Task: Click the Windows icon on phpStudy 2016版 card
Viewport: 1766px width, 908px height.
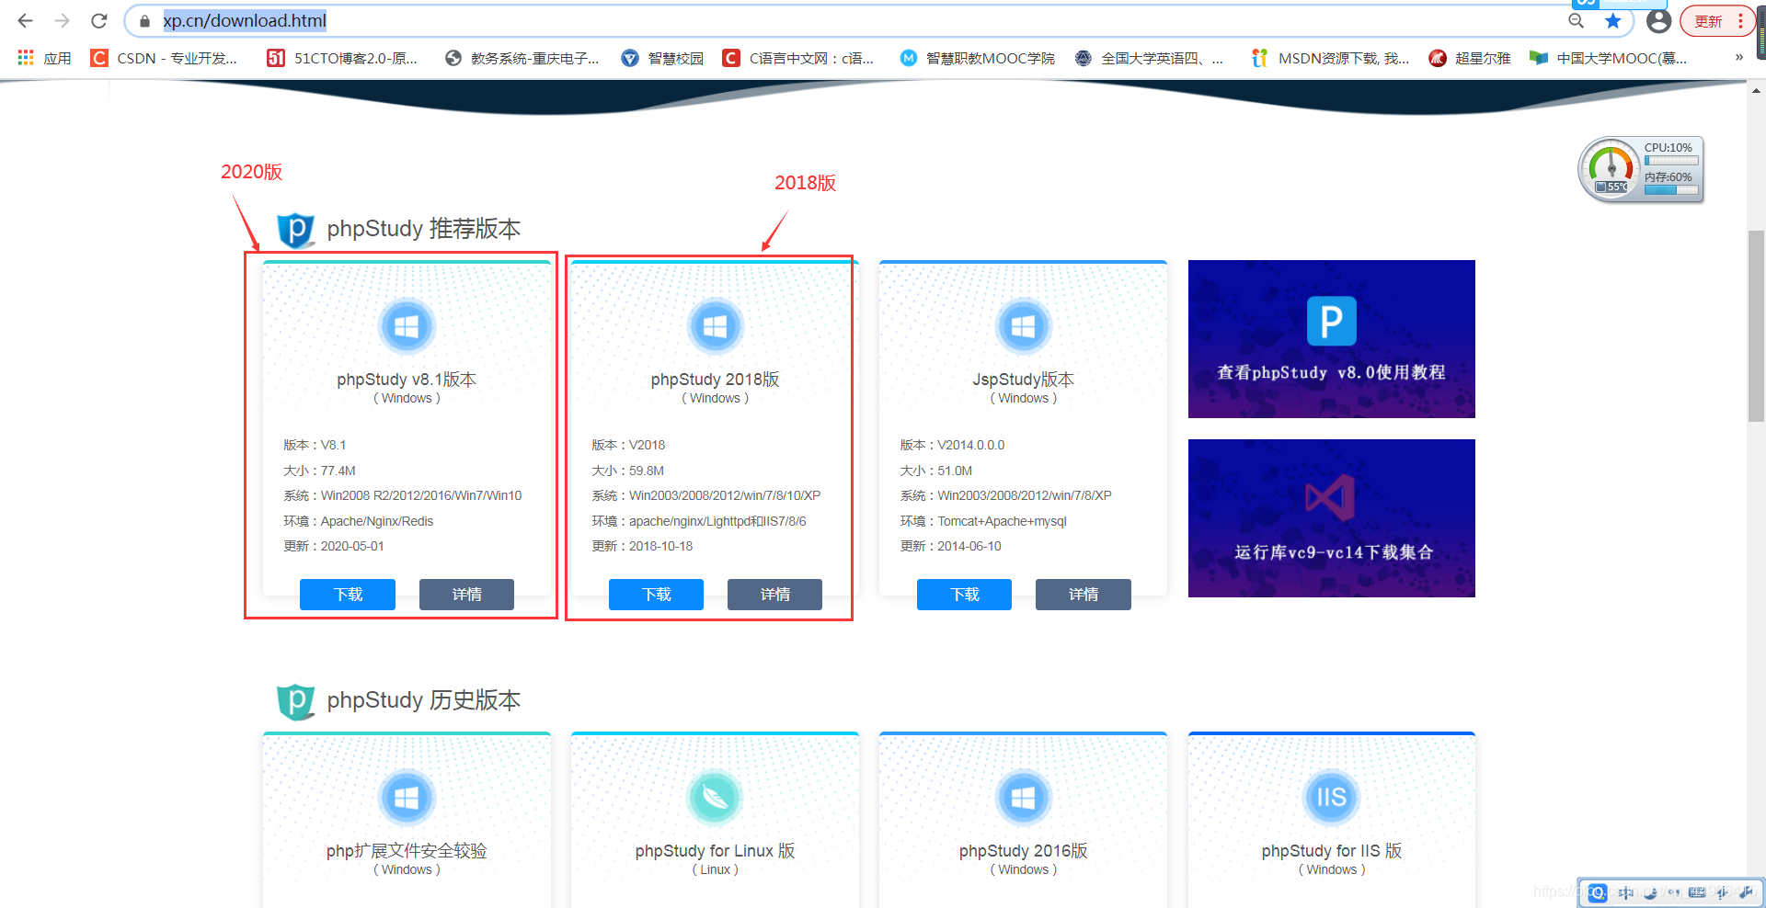Action: coord(1023,798)
